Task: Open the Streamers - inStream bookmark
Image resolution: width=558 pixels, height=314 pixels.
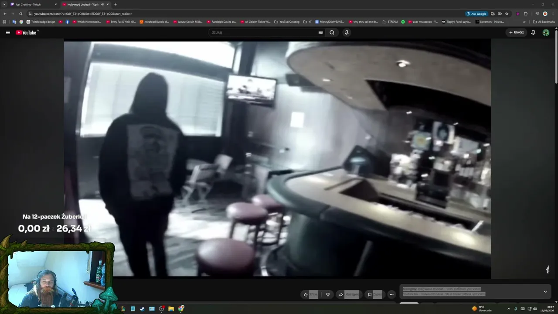Action: click(x=490, y=22)
